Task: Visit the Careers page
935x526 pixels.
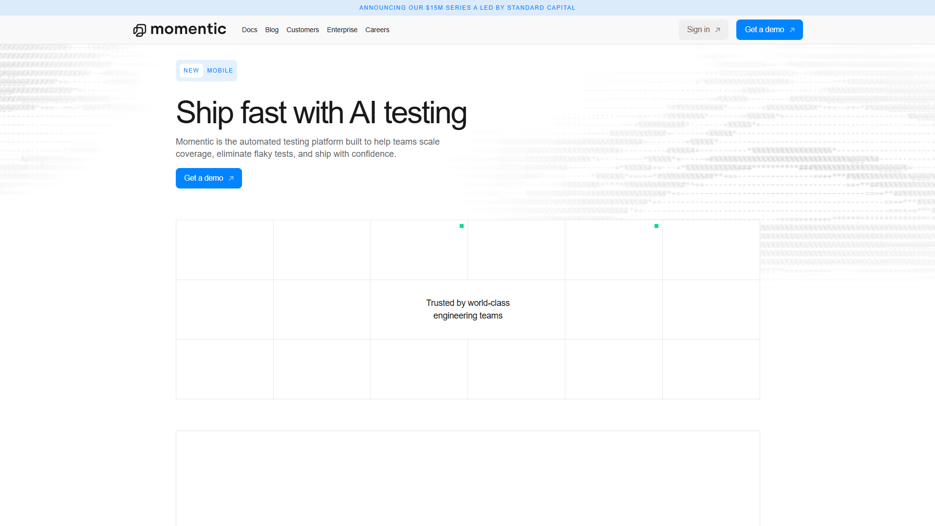Action: (x=377, y=30)
